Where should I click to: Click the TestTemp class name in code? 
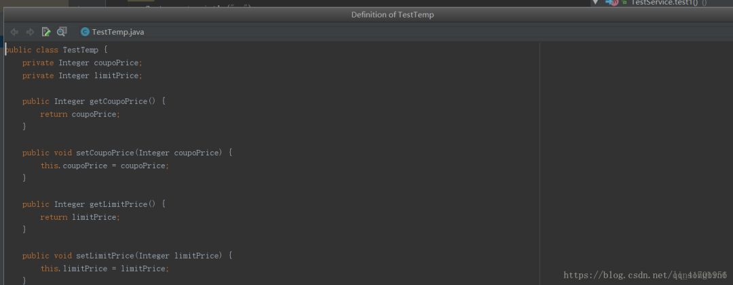(80, 50)
